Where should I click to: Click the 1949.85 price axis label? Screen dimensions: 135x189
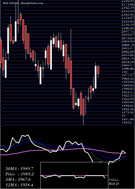coord(128,86)
